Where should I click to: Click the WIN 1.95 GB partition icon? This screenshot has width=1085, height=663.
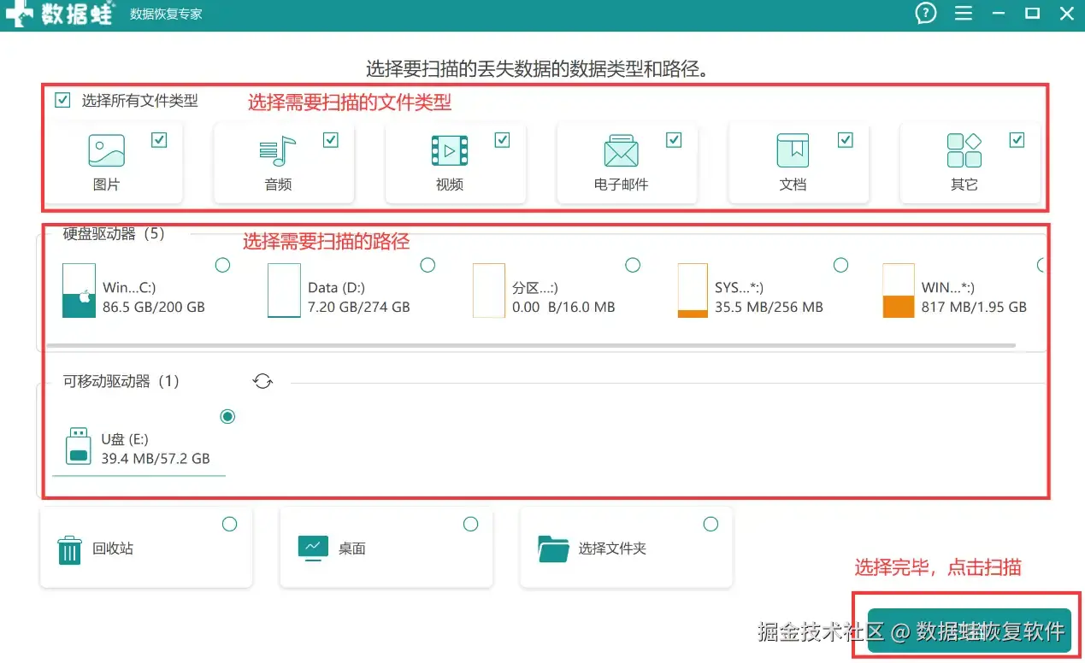899,290
